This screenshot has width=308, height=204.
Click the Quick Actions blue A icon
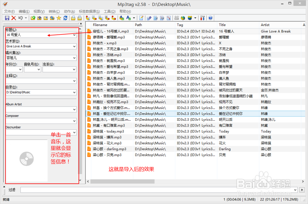coord(128,18)
